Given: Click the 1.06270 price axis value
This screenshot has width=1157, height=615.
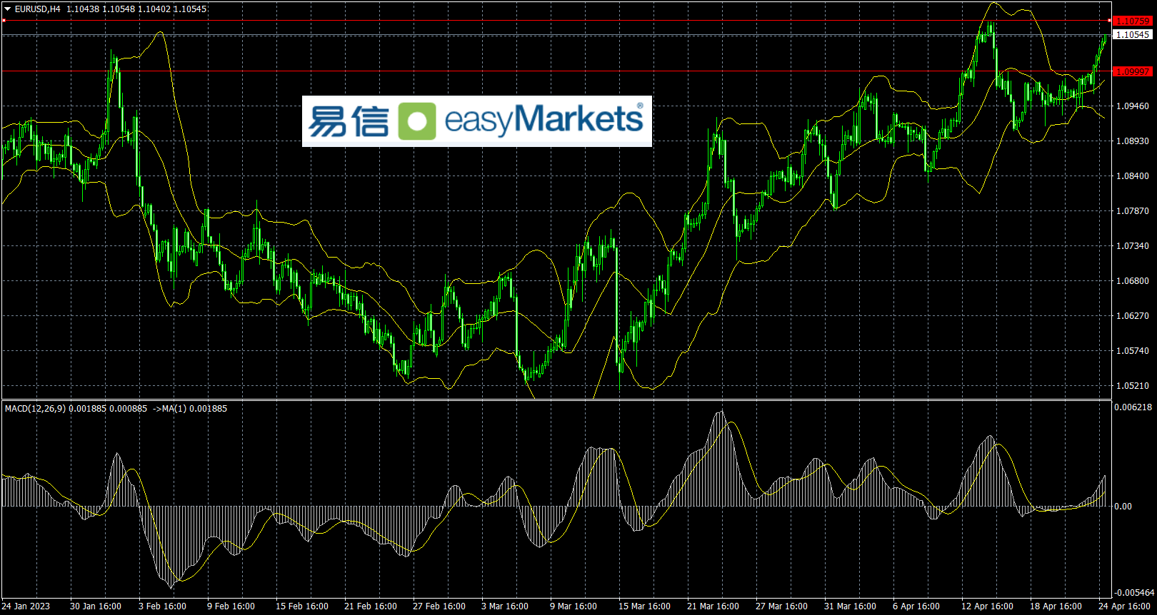Looking at the screenshot, I should (1133, 316).
